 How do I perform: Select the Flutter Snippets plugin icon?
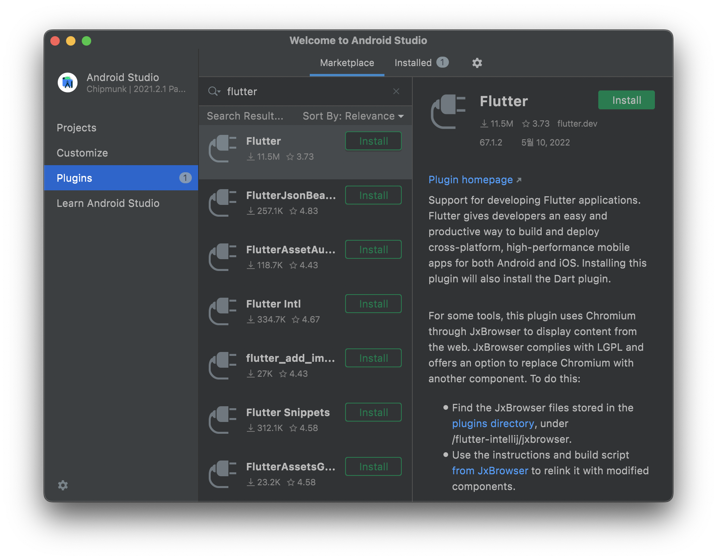point(222,420)
